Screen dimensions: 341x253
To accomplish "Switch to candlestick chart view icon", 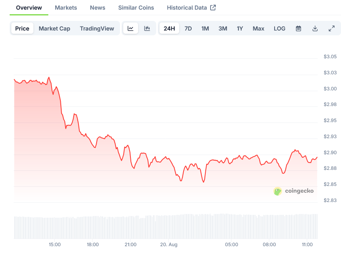I will coord(147,29).
